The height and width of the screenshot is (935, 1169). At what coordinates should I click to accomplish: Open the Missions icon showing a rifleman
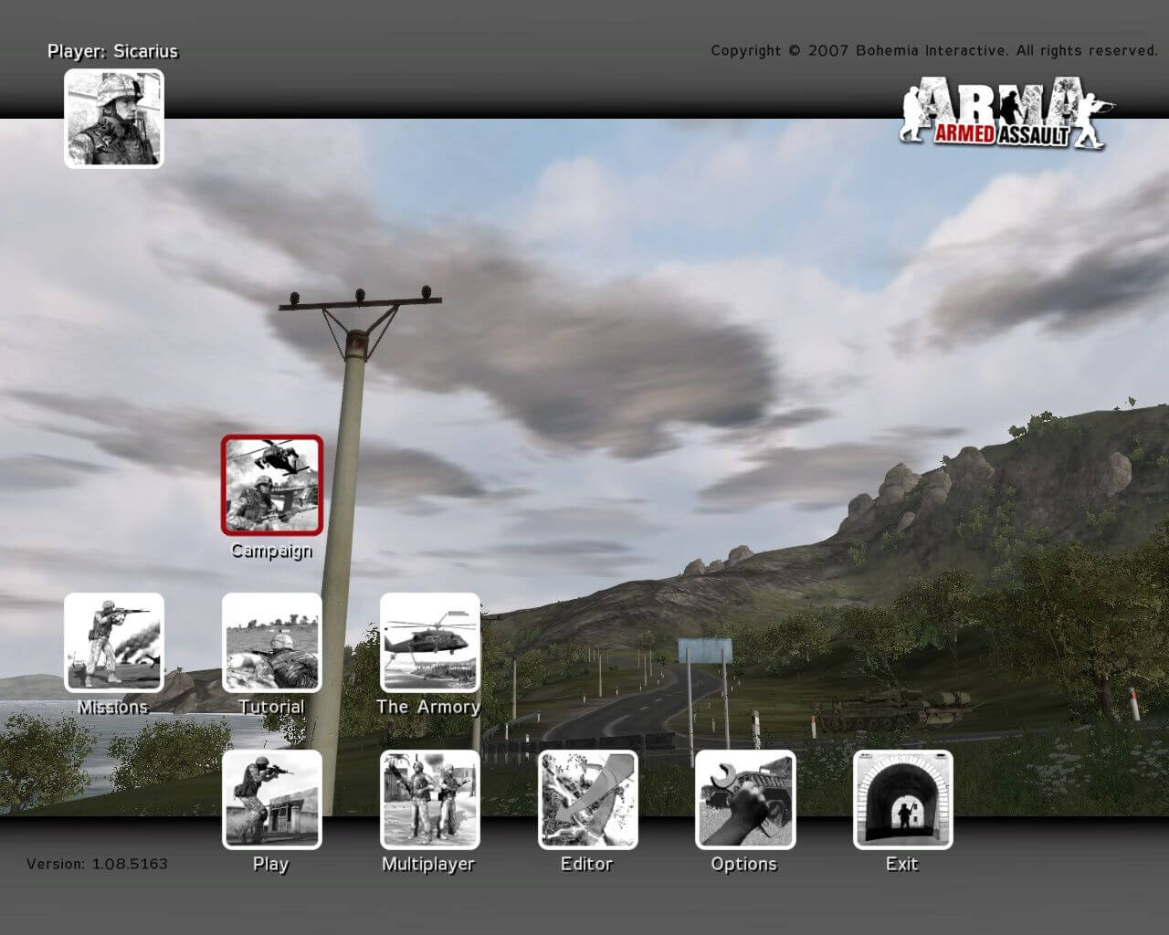pyautogui.click(x=114, y=643)
